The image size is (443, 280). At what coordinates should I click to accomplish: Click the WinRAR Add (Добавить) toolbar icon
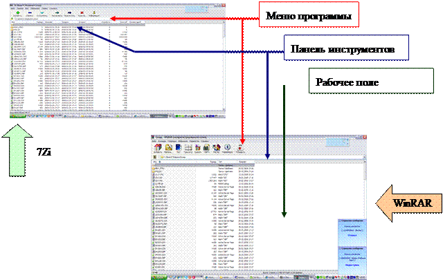(x=159, y=147)
